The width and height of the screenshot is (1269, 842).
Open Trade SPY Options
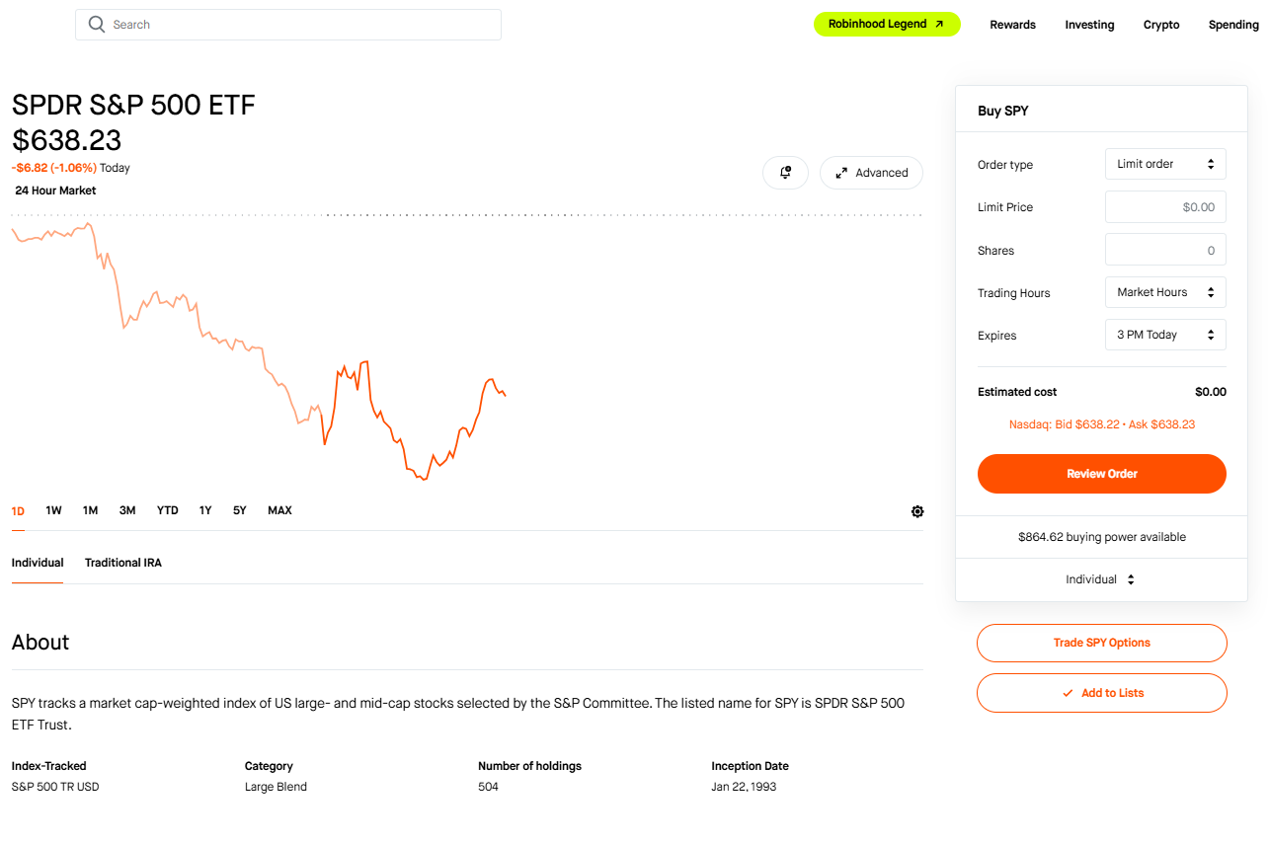click(x=1101, y=643)
